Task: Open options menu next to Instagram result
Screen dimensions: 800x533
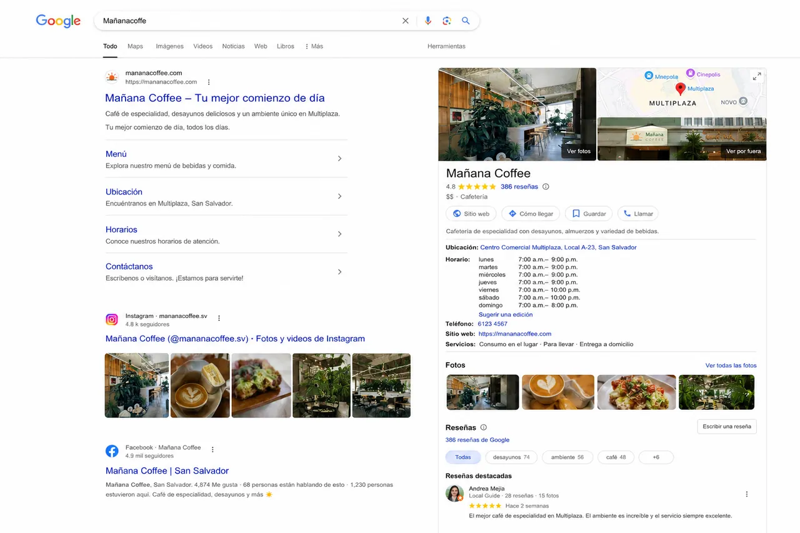Action: click(219, 318)
